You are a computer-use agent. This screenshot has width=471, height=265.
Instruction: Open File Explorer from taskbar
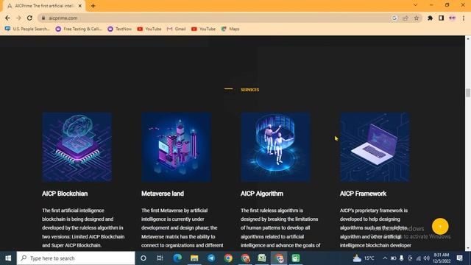pos(194,258)
